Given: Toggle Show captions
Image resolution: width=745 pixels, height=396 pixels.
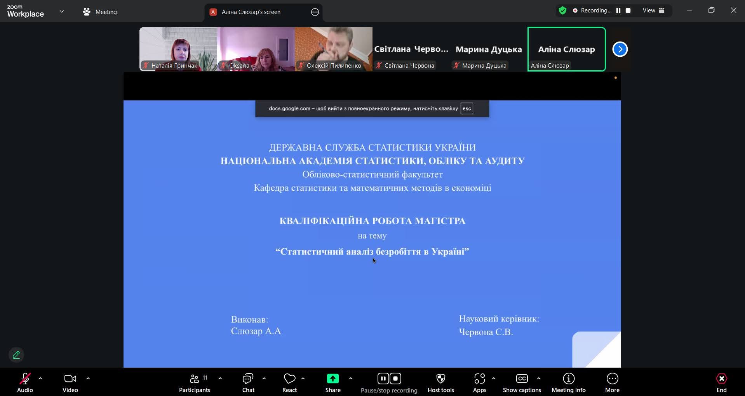Looking at the screenshot, I should 522,383.
